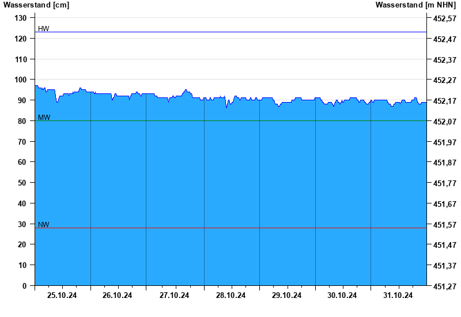Select the 29.10.24 date label

(x=286, y=296)
